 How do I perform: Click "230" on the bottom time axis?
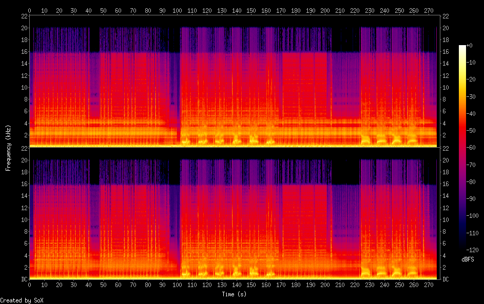coord(370,285)
